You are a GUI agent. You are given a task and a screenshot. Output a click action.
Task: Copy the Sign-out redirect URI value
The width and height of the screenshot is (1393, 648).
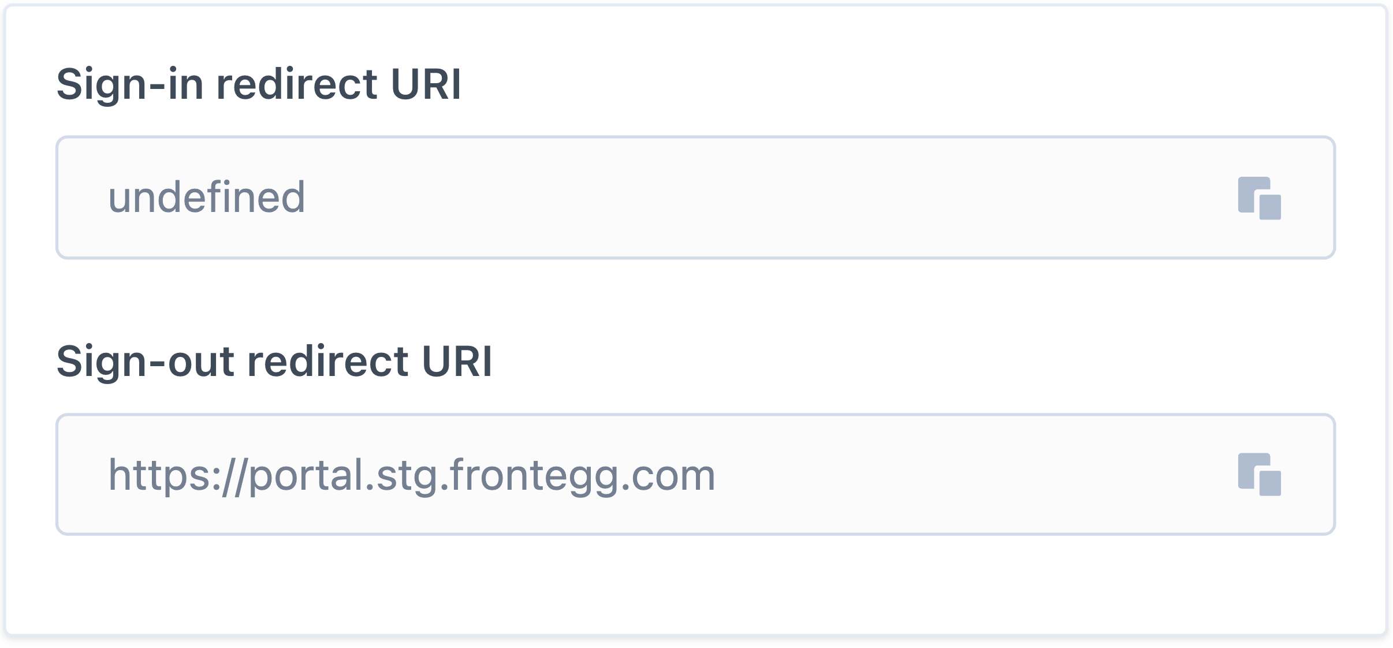pyautogui.click(x=1259, y=474)
